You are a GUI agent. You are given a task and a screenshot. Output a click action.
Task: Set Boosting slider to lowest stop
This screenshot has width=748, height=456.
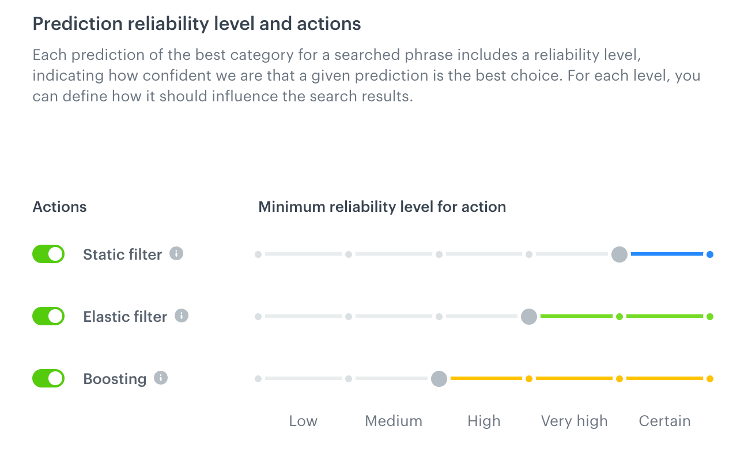(x=258, y=379)
